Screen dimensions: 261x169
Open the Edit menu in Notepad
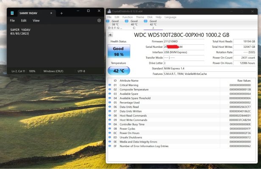(24, 21)
